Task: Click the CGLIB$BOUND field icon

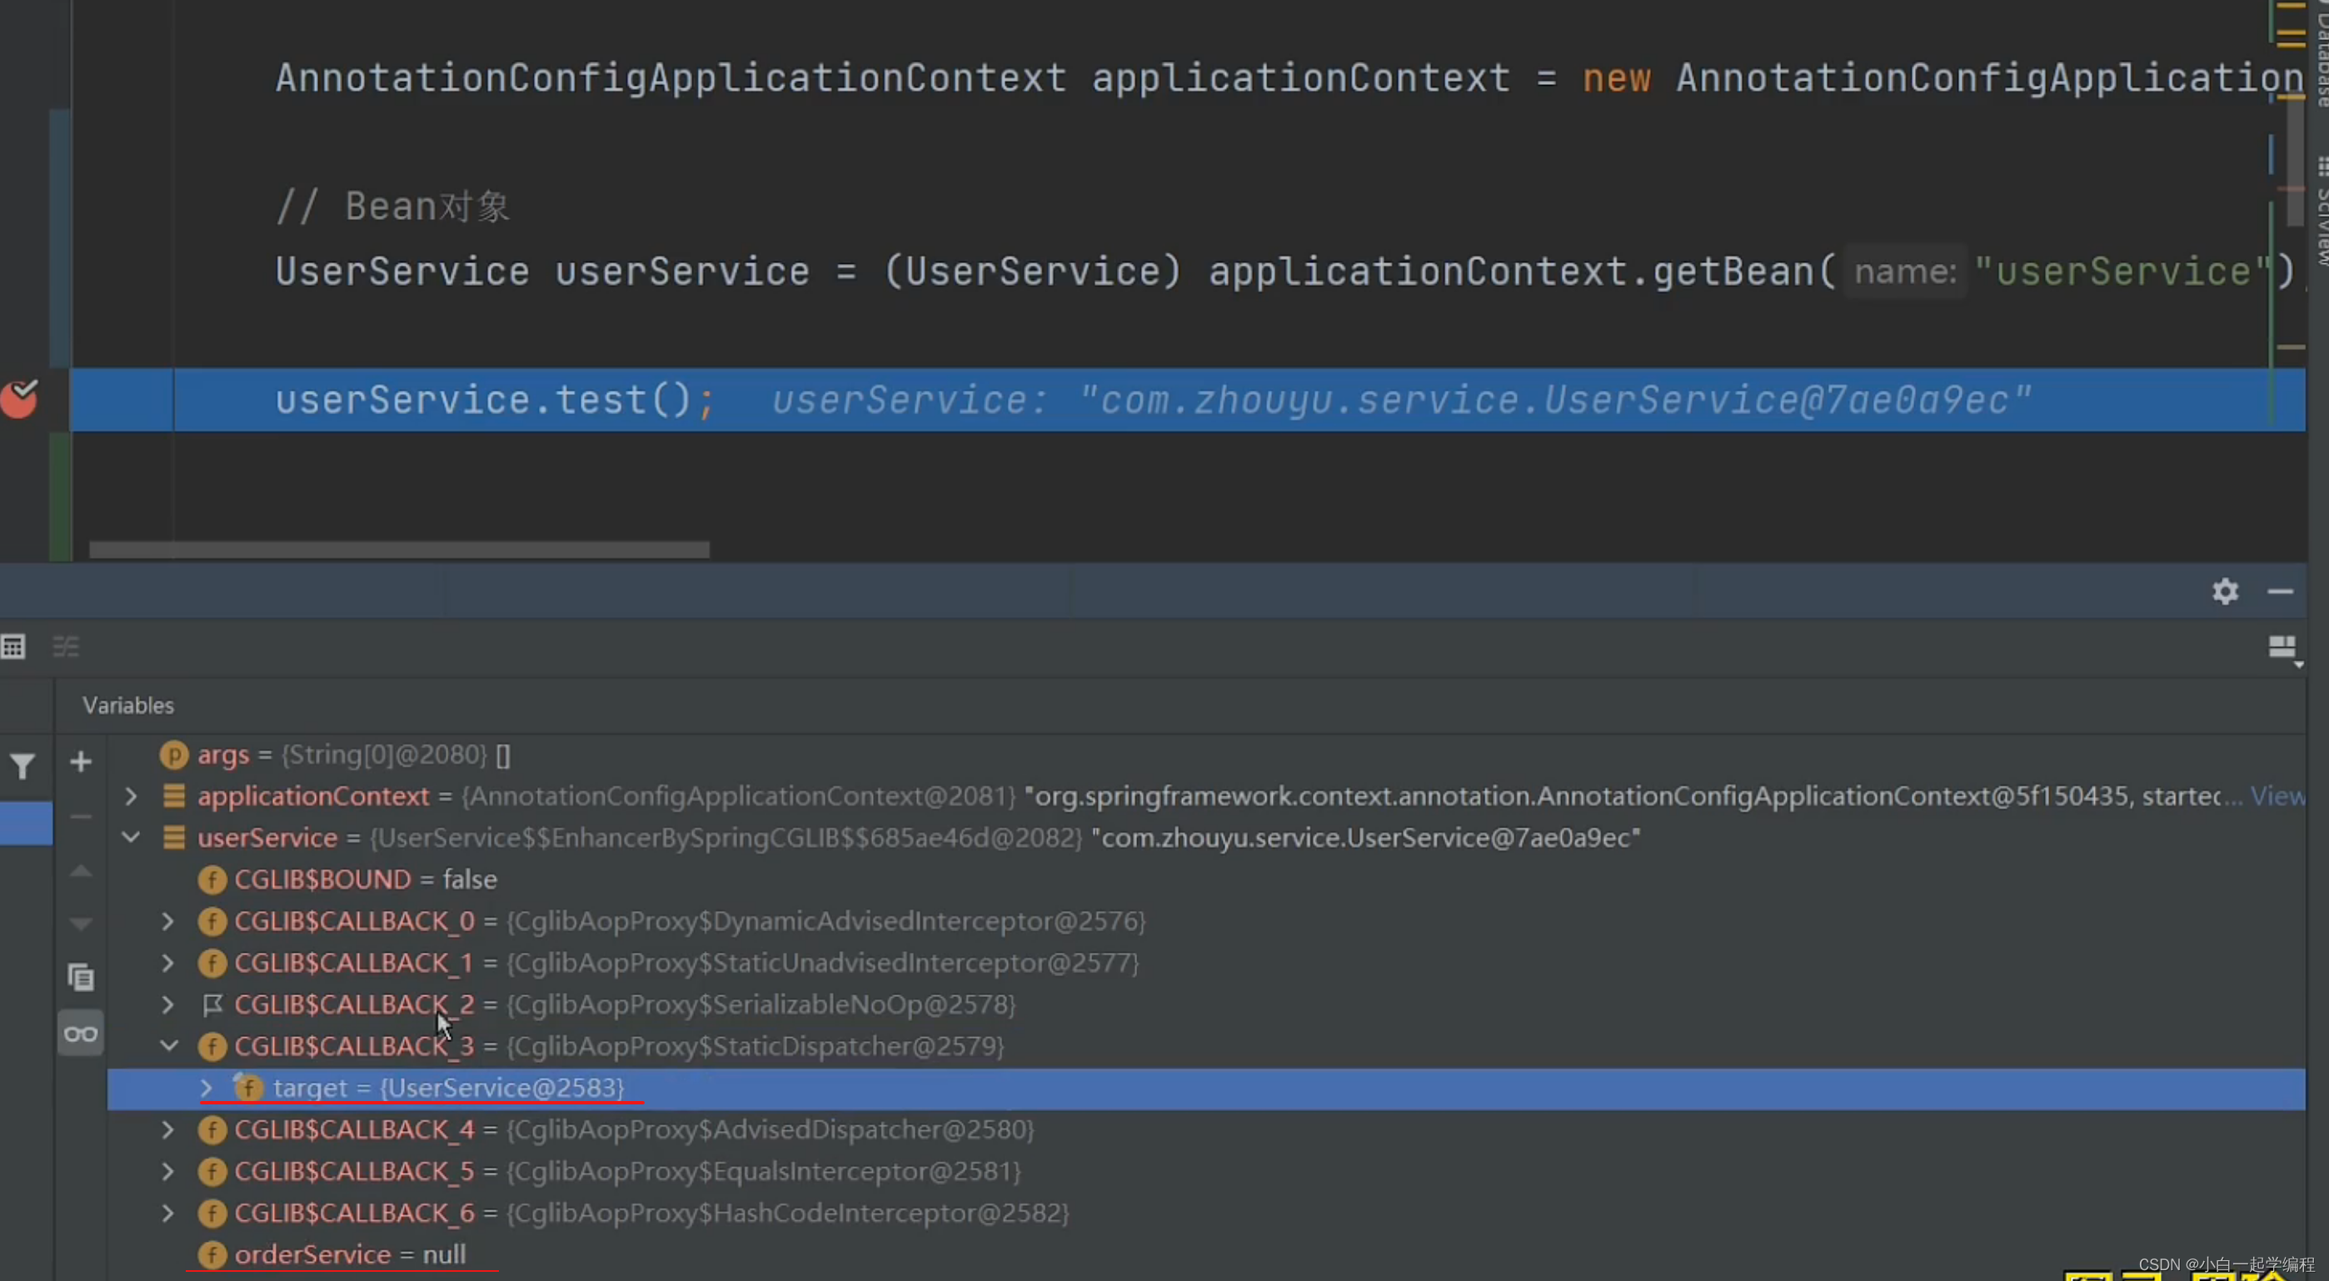Action: pos(212,879)
